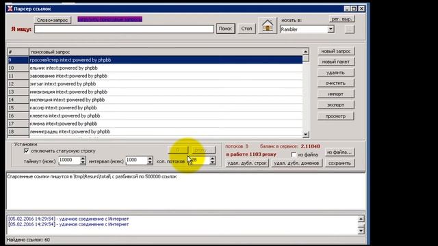The height and width of the screenshot is (246, 438).
Task: Decrease the интервал (мсек) value with down arrow
Action: point(150,163)
